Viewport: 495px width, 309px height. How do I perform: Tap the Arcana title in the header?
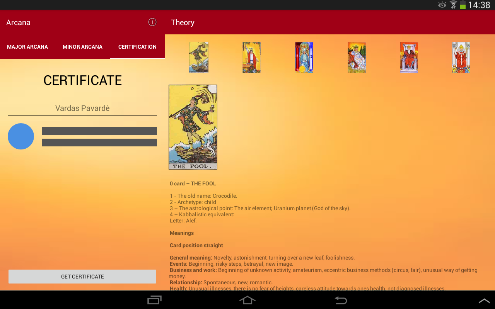(18, 22)
